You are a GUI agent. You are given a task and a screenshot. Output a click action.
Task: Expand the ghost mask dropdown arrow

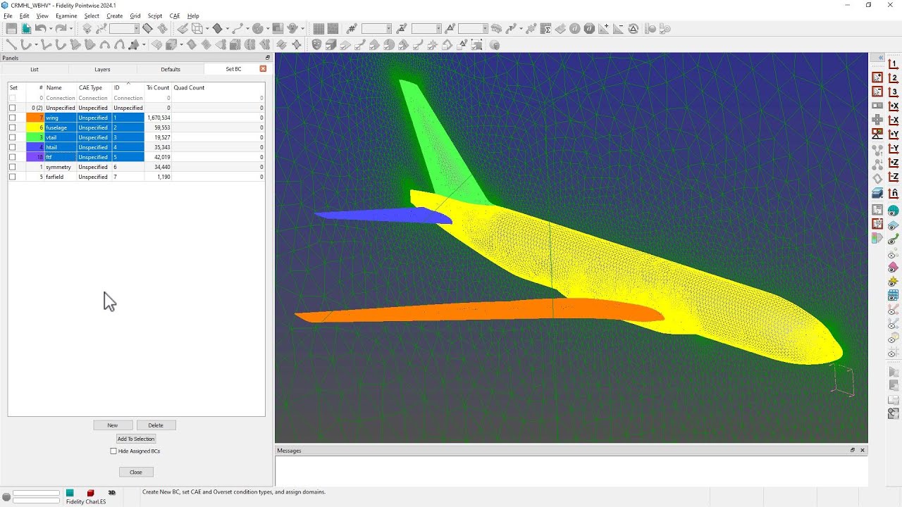pos(302,29)
